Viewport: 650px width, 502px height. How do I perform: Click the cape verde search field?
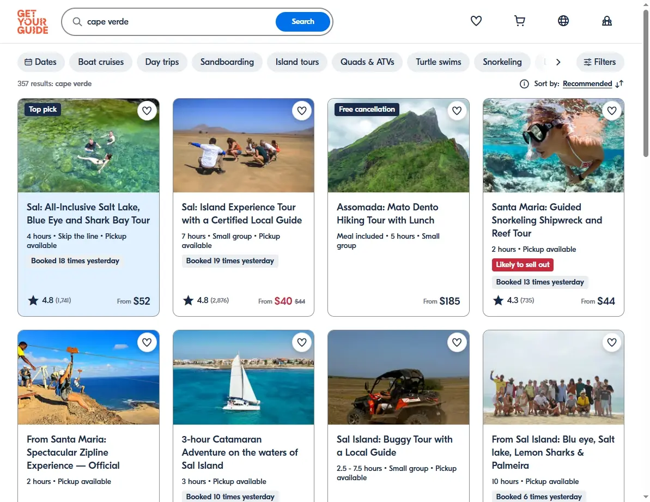[x=178, y=22]
